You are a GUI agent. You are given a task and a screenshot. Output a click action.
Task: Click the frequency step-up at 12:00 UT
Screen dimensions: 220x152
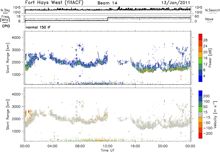[x=108, y=19]
